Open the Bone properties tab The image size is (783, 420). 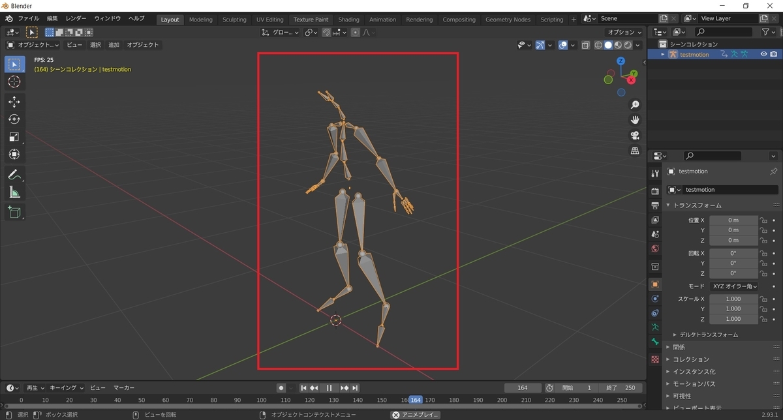(655, 342)
